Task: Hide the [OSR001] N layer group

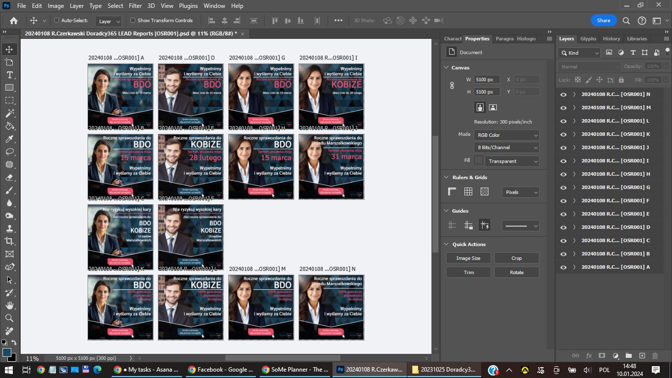Action: (563, 94)
